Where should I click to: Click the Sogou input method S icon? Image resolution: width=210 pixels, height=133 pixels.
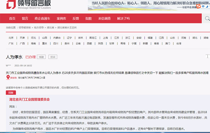(x=198, y=6)
